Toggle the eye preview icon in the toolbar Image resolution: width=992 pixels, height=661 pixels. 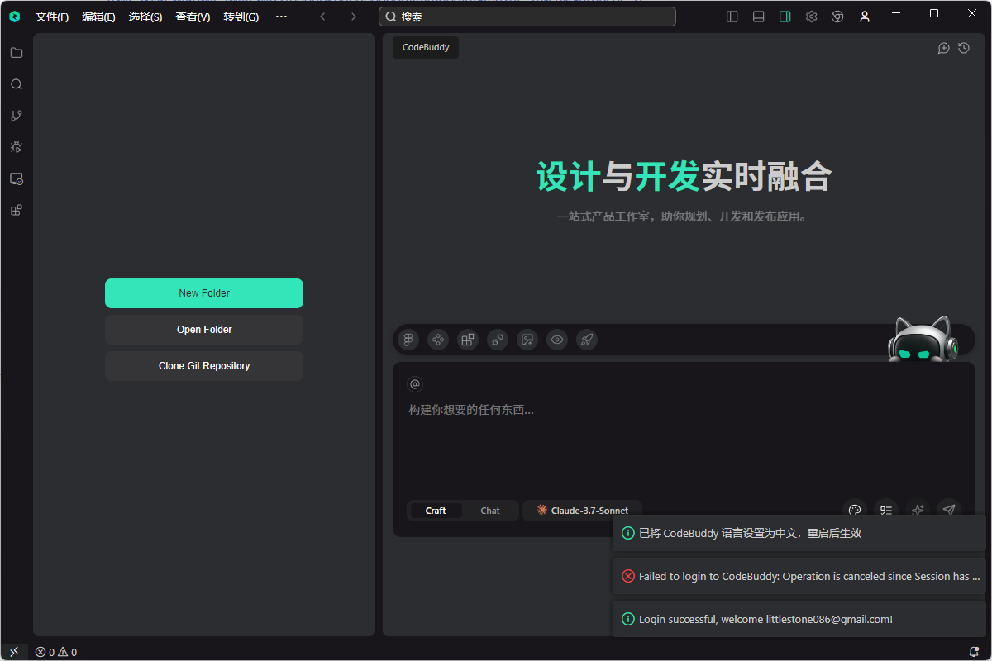coord(556,339)
